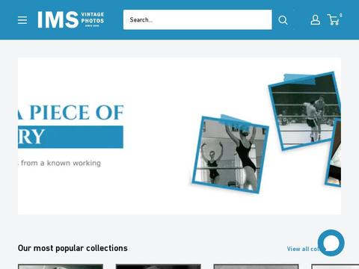Screen dimensions: 359x269
Task: Focus the Search input field
Action: tap(197, 19)
